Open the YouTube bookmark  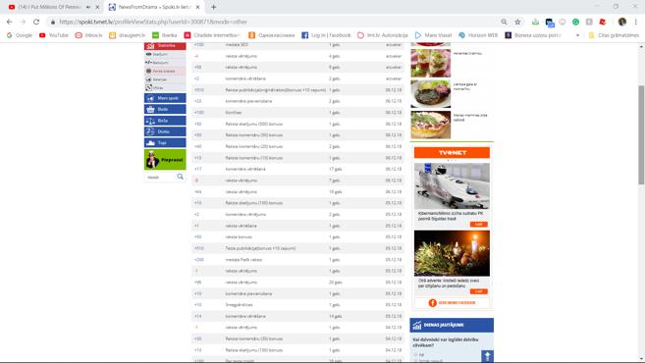tap(54, 35)
